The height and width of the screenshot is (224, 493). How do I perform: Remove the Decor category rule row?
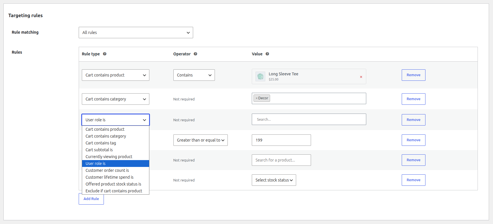pos(413,99)
